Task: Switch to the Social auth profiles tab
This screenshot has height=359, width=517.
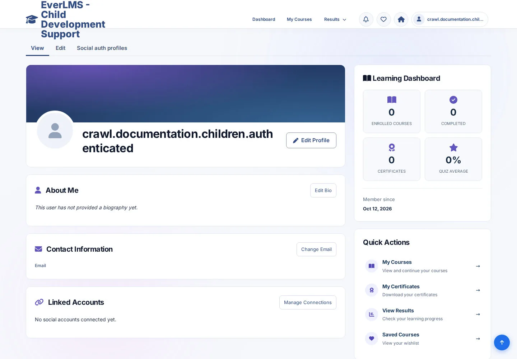Action: click(x=102, y=48)
